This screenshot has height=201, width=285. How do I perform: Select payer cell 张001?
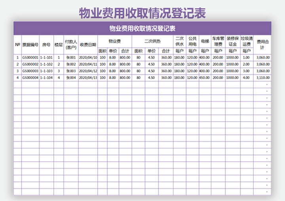(71, 58)
